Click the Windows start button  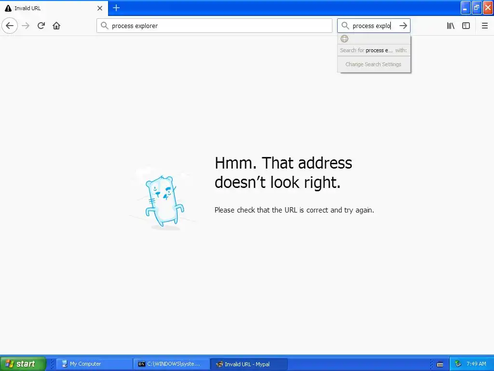click(23, 364)
